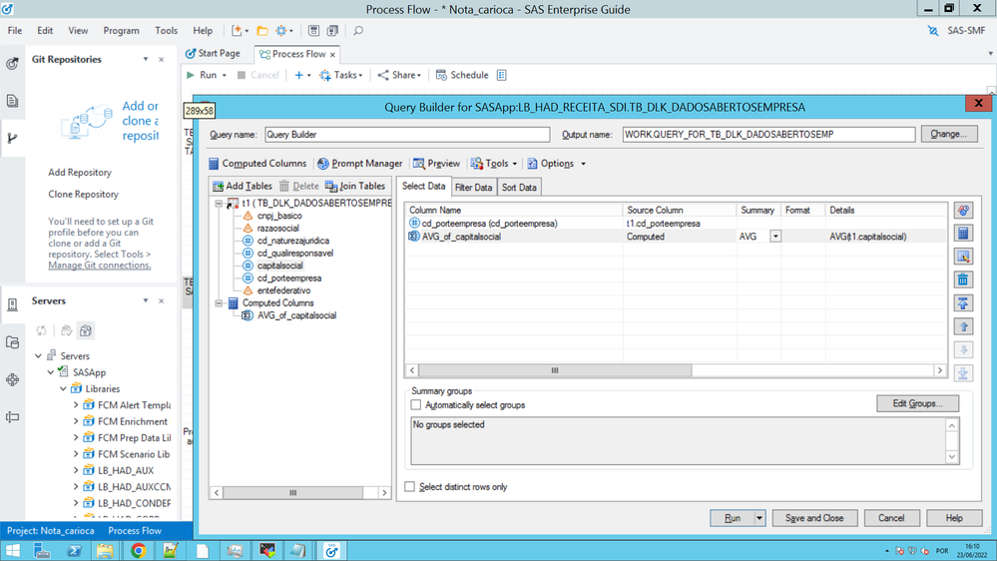This screenshot has width=997, height=561.
Task: Click the Save and Close button
Action: (813, 518)
